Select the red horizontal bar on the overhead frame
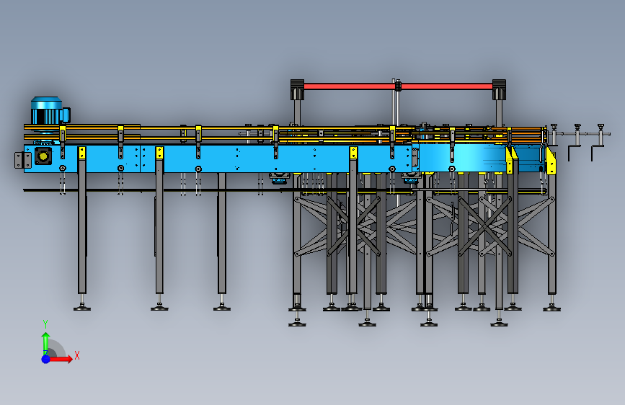The image size is (625, 405). point(398,86)
